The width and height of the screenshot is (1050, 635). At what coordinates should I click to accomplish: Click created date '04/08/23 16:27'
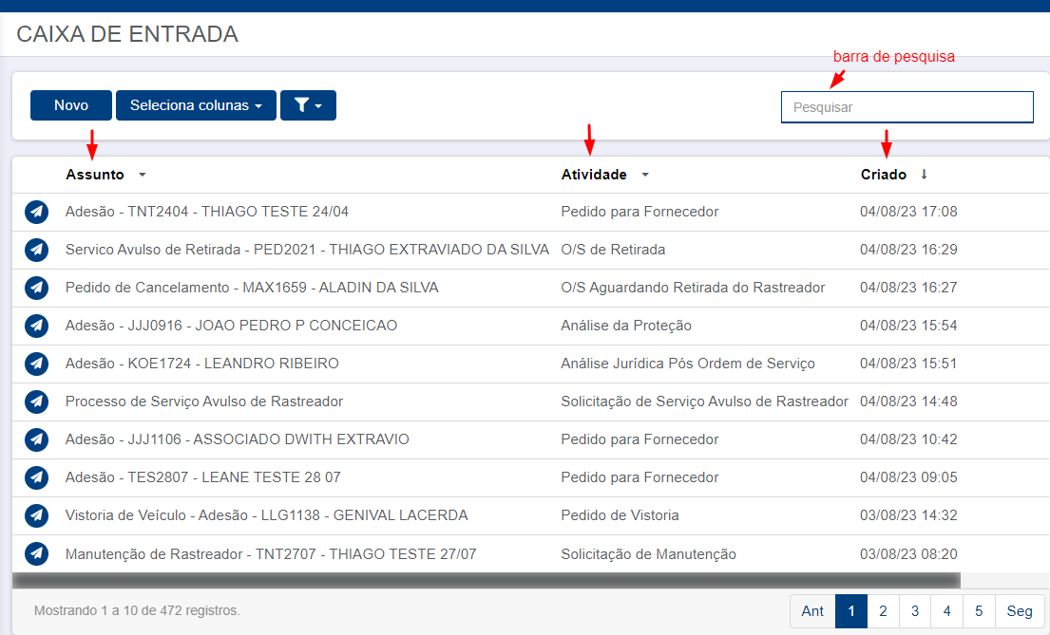tap(908, 288)
